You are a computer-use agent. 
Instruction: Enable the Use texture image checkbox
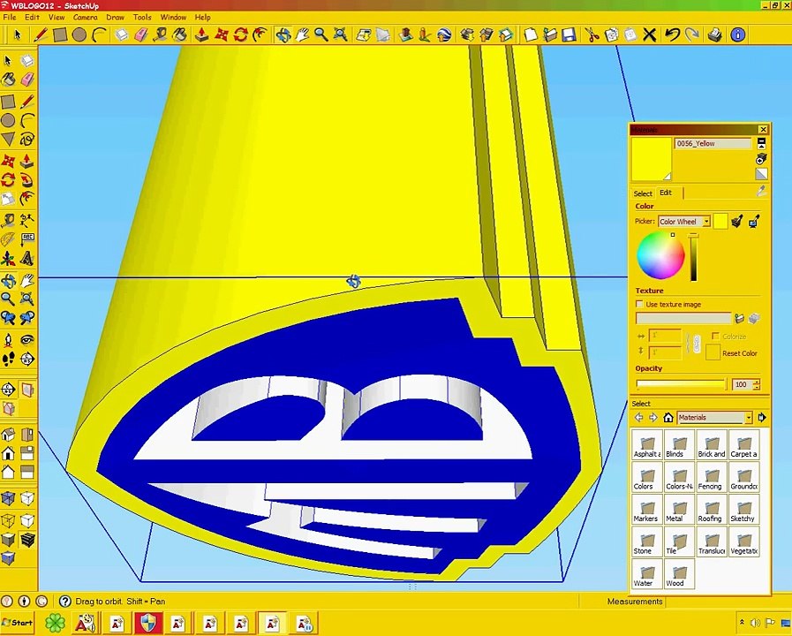point(639,304)
